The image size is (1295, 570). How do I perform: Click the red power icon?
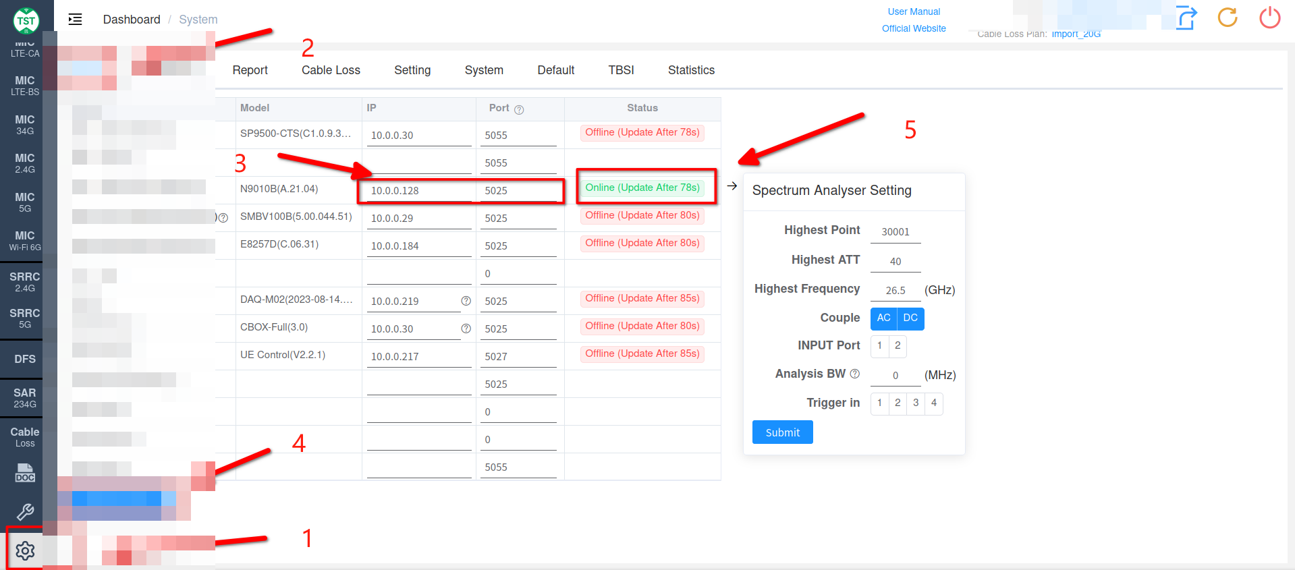point(1269,18)
